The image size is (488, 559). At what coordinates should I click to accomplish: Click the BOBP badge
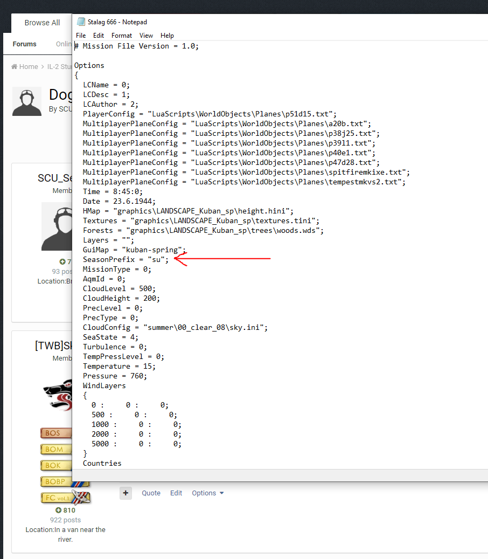(64, 481)
